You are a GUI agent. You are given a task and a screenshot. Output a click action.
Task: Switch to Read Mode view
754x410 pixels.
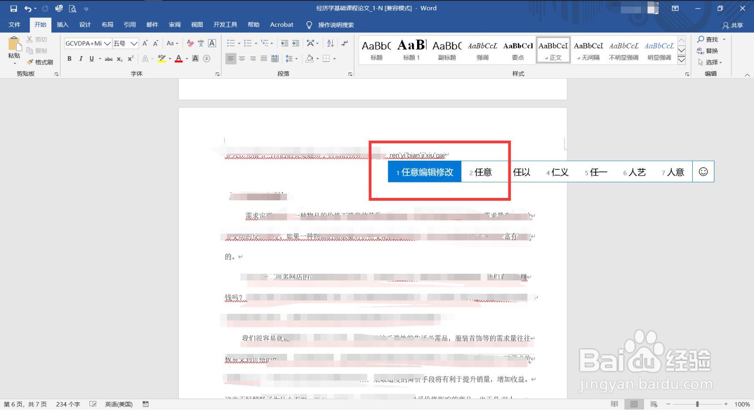coord(614,404)
